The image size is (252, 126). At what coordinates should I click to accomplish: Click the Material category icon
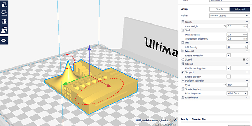(183, 51)
